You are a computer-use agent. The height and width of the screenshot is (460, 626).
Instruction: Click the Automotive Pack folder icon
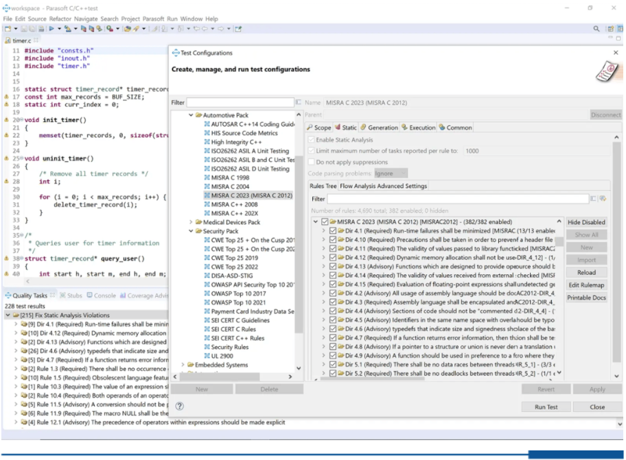199,115
